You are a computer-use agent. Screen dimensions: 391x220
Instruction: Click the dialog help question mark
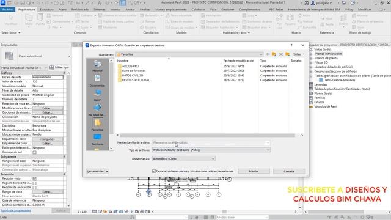[x=291, y=45]
